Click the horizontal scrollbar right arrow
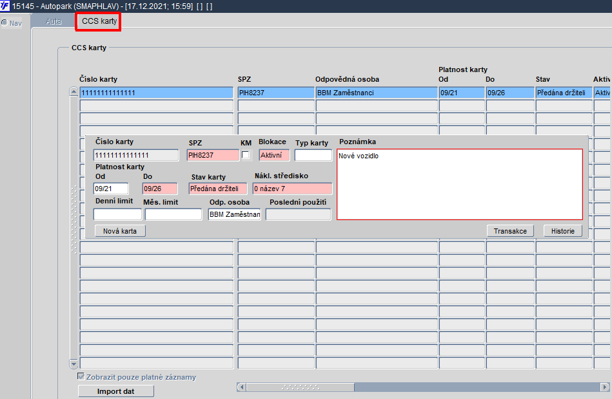 tap(605, 387)
